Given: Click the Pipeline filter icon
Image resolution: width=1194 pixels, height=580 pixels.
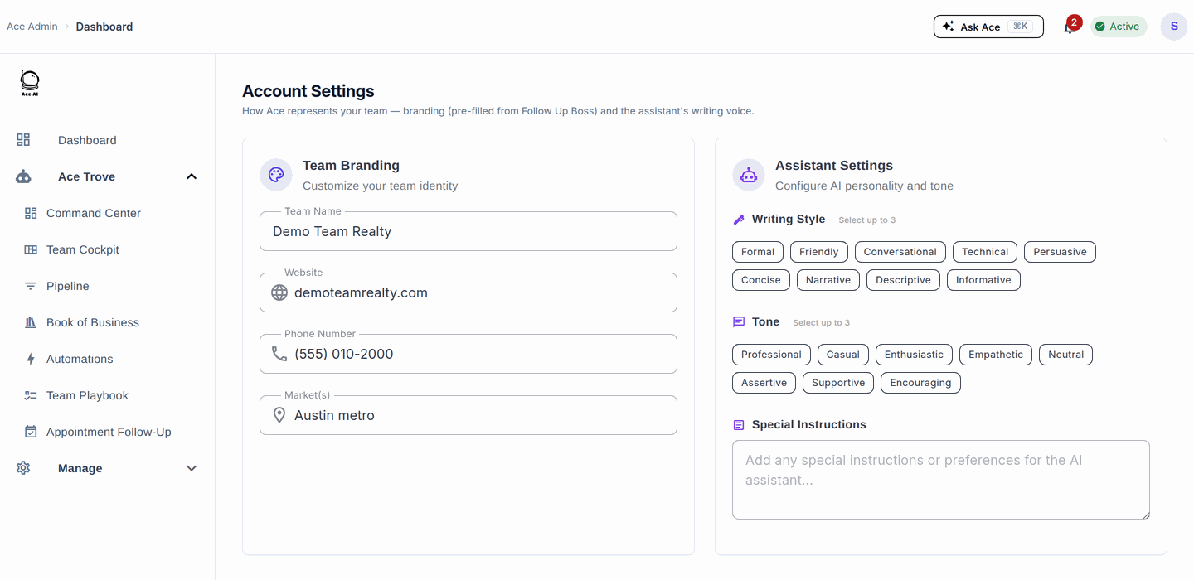Looking at the screenshot, I should [x=31, y=286].
